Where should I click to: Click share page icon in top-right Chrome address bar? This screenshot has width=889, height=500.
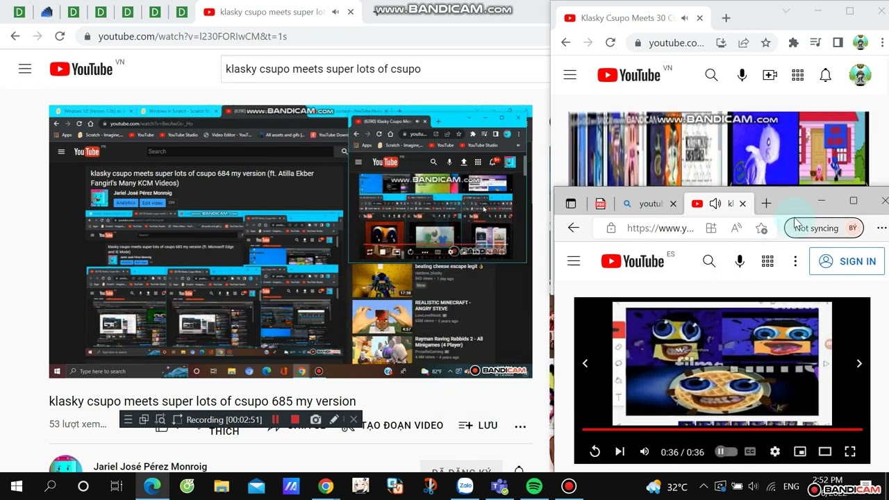(x=743, y=42)
